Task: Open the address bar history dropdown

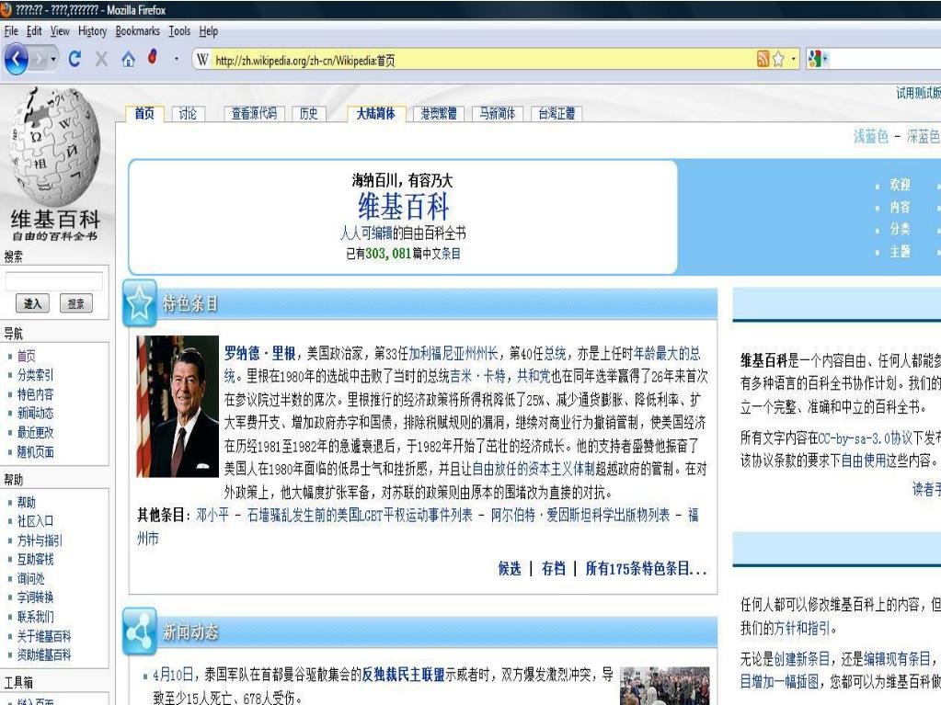Action: (794, 59)
